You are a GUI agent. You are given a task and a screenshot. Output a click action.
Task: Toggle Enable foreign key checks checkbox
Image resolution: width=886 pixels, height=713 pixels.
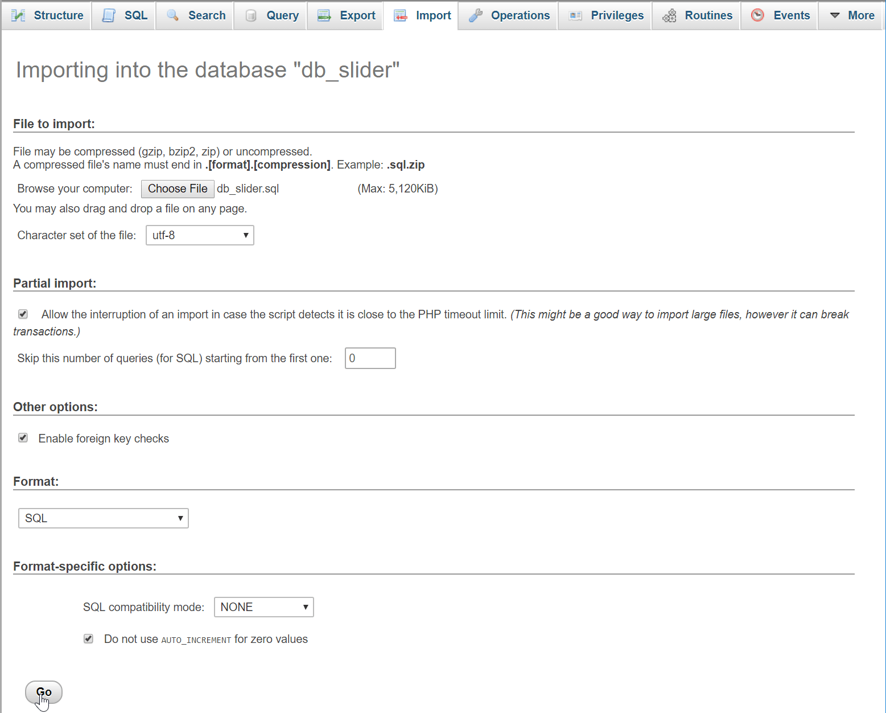(23, 438)
